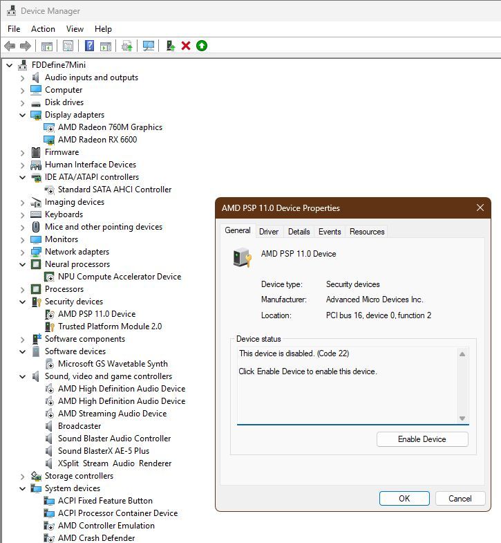Switch to the Events tab
This screenshot has width=501, height=543.
click(x=330, y=231)
